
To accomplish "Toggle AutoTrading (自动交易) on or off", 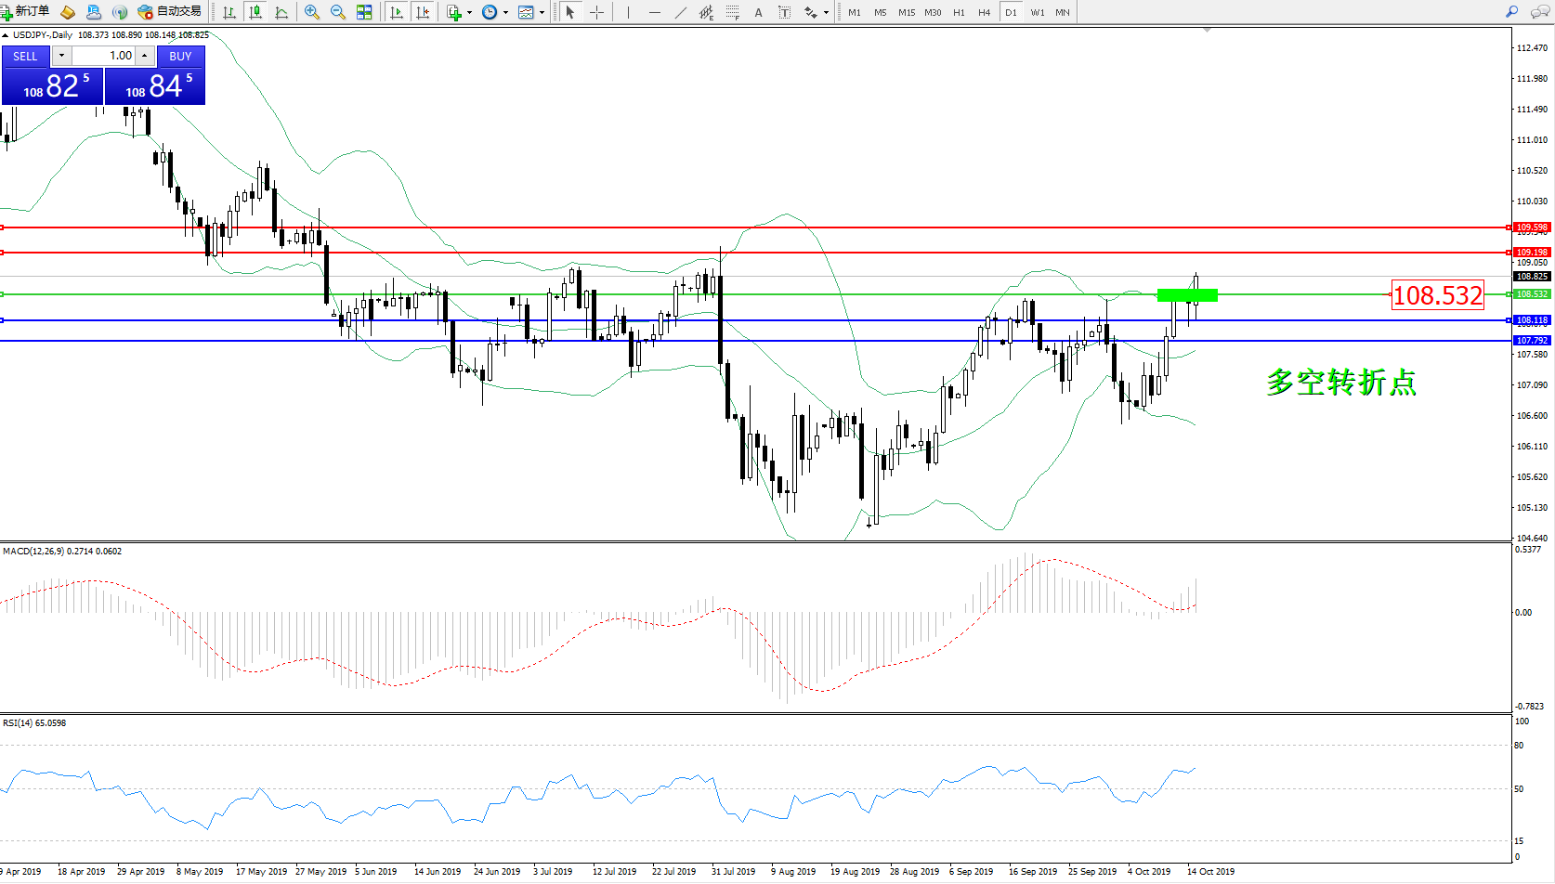I will pos(169,11).
